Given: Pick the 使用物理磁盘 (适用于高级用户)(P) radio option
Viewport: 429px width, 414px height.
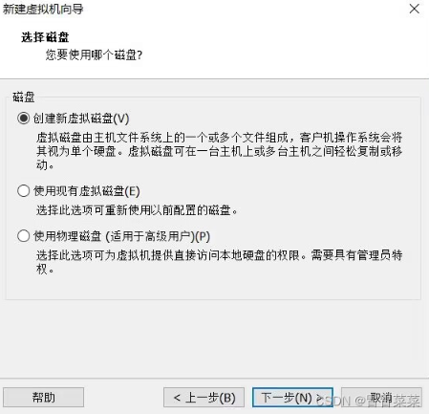Looking at the screenshot, I should pos(24,236).
